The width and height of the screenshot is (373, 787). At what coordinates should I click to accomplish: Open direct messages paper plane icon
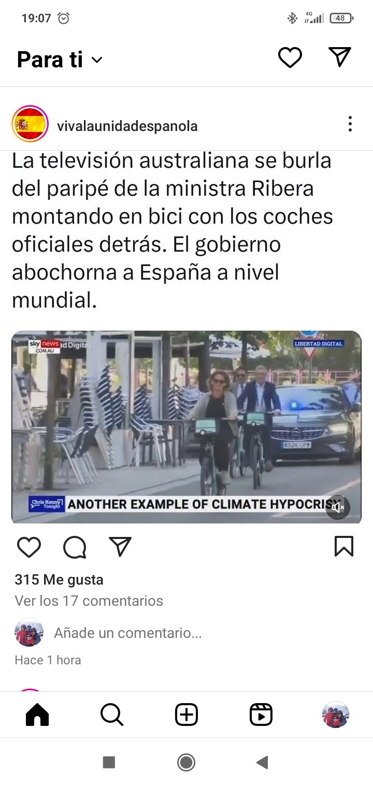340,57
